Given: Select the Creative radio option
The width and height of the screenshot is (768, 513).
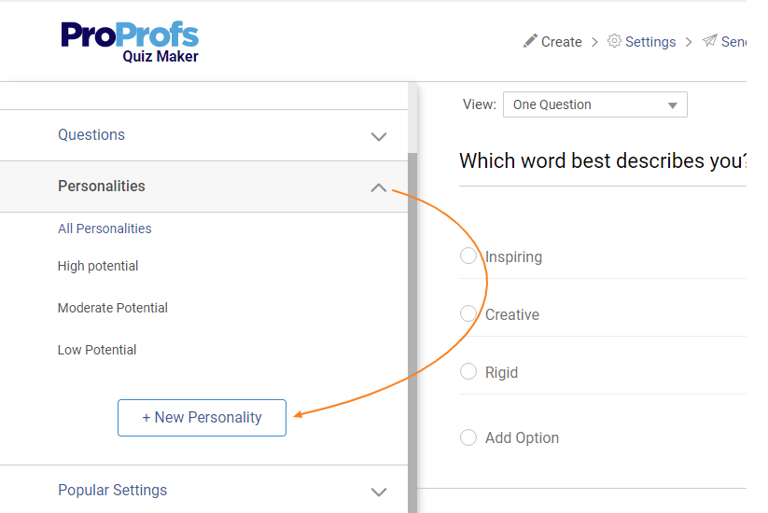Looking at the screenshot, I should click(x=468, y=314).
